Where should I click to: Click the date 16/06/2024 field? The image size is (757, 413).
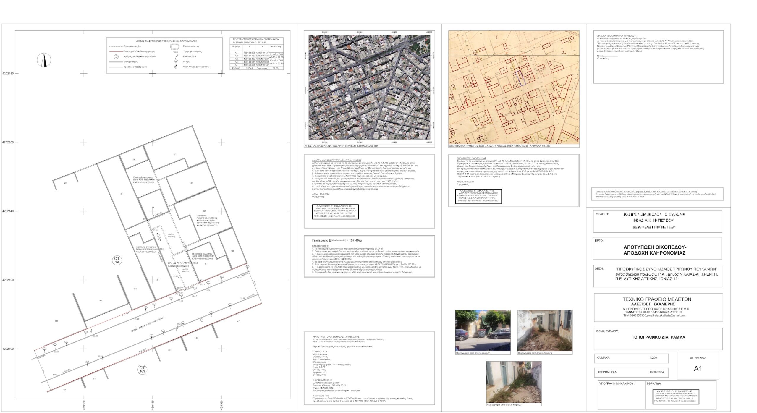656,372
